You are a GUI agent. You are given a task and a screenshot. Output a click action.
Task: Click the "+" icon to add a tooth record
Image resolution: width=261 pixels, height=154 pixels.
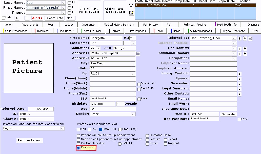point(131,7)
